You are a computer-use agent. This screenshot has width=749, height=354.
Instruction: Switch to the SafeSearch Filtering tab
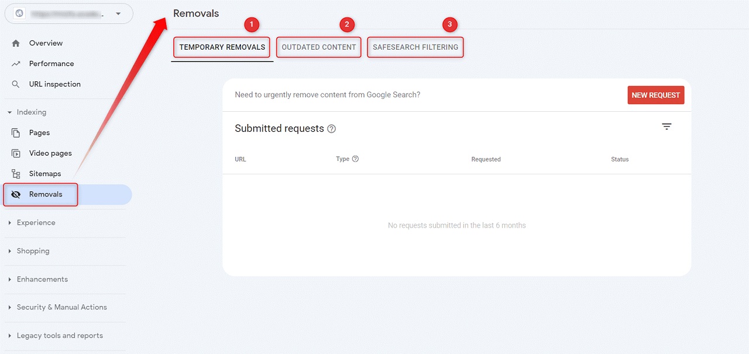(x=415, y=47)
